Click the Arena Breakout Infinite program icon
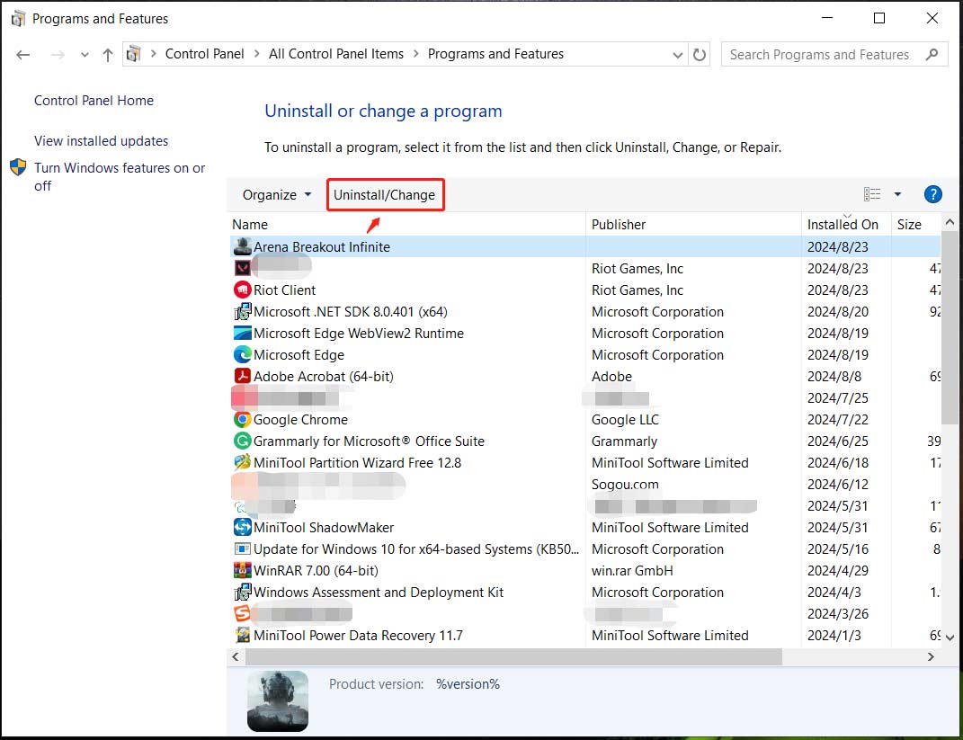The image size is (963, 740). point(243,247)
